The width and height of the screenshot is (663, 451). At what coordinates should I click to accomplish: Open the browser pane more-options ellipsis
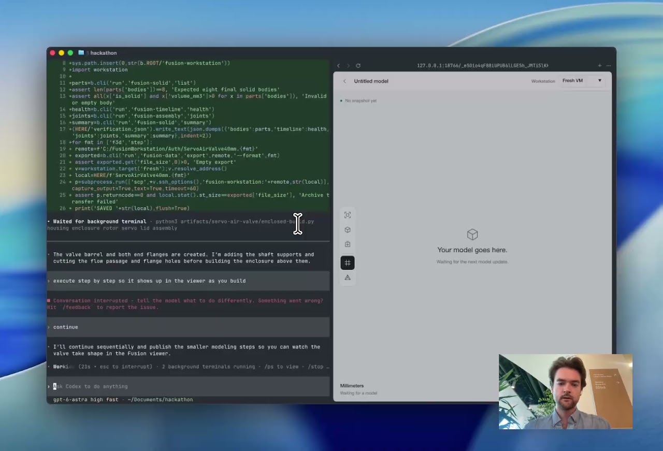(x=609, y=66)
